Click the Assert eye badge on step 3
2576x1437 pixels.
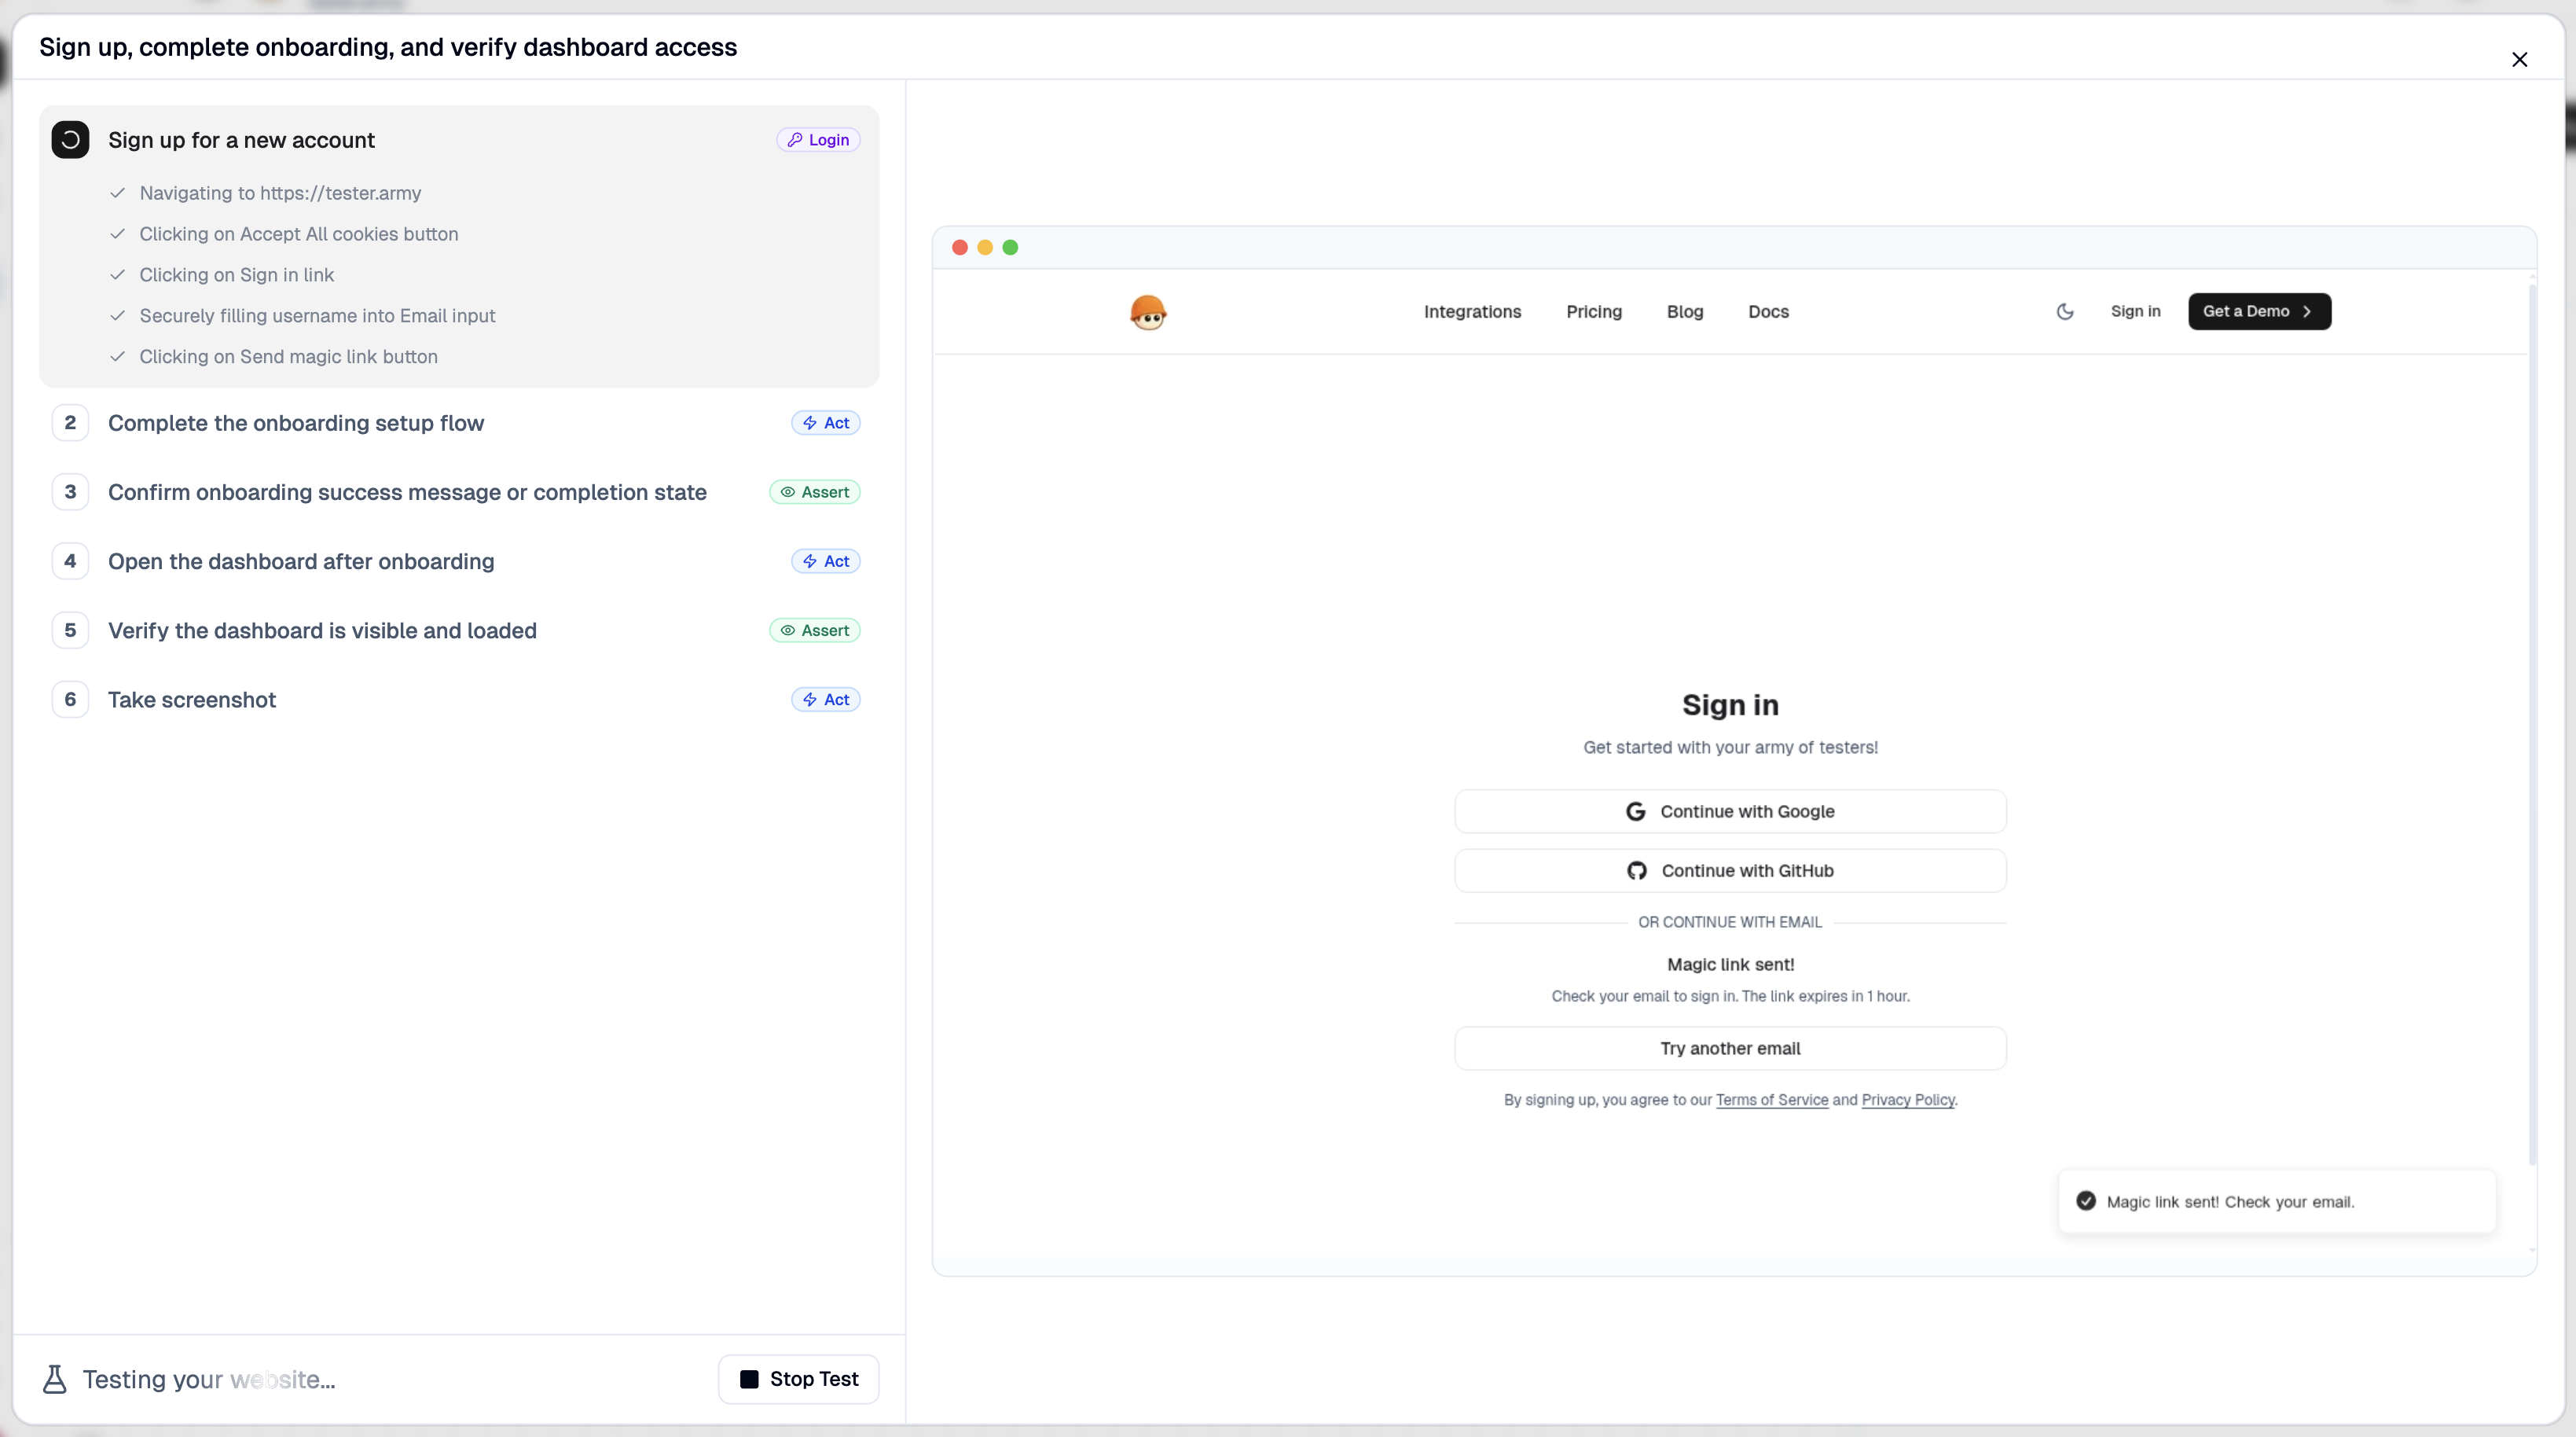point(814,492)
